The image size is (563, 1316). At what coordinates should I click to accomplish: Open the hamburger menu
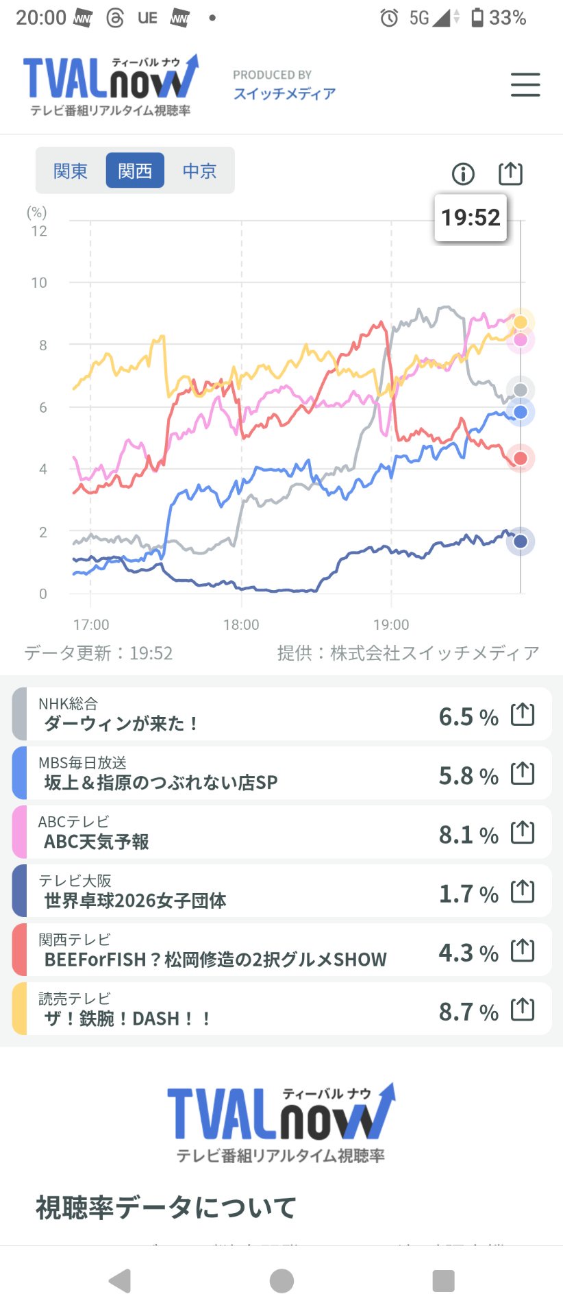525,85
